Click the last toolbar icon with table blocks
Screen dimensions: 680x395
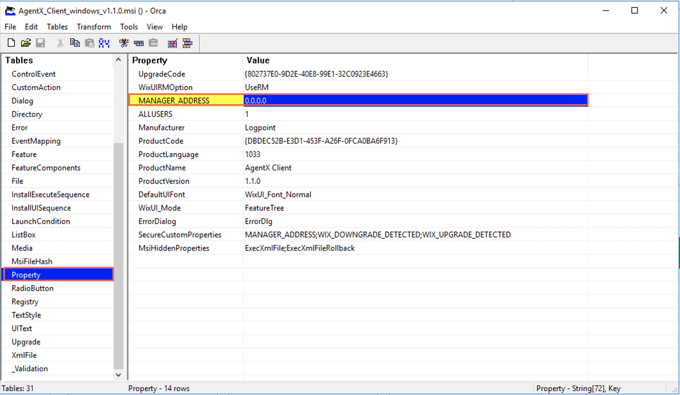coord(188,43)
